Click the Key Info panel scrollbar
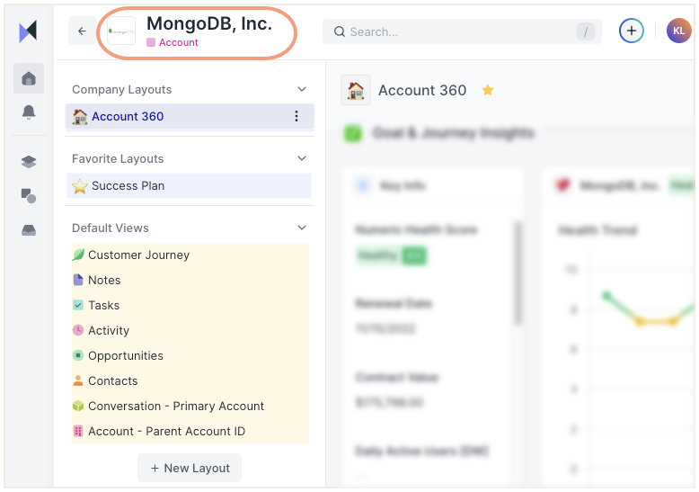 point(518,273)
